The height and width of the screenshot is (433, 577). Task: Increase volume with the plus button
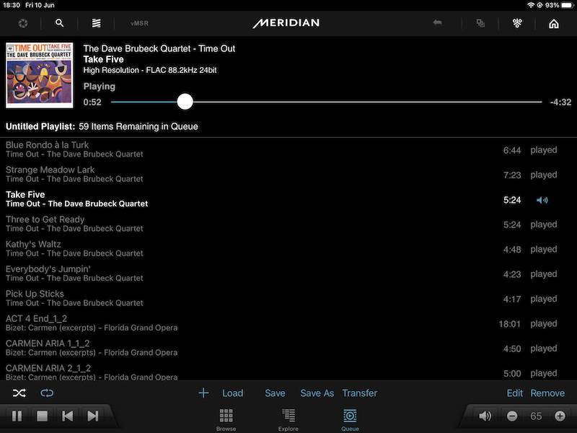point(560,416)
